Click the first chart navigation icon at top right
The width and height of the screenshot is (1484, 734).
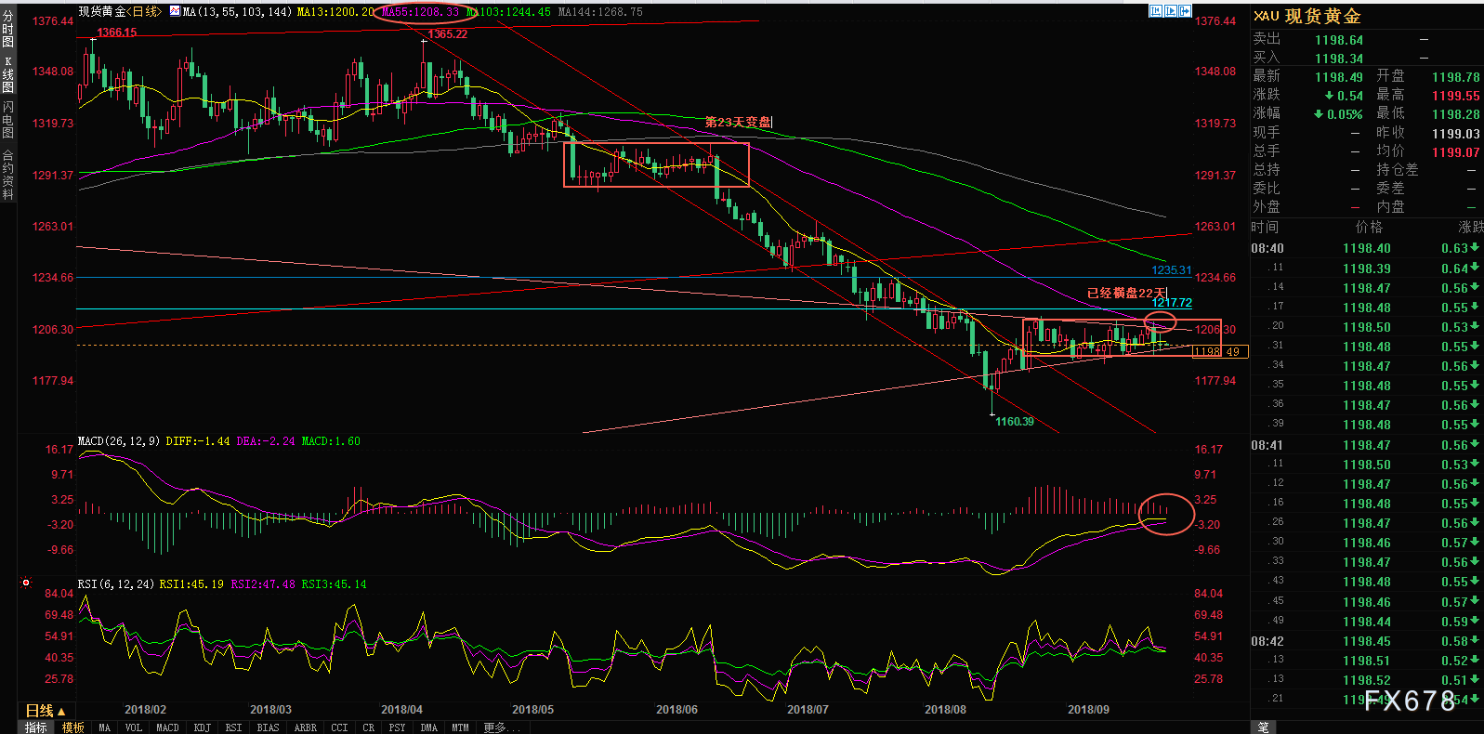(x=1156, y=11)
